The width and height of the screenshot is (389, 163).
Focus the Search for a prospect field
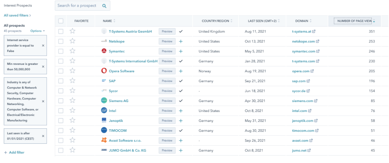tap(82, 6)
